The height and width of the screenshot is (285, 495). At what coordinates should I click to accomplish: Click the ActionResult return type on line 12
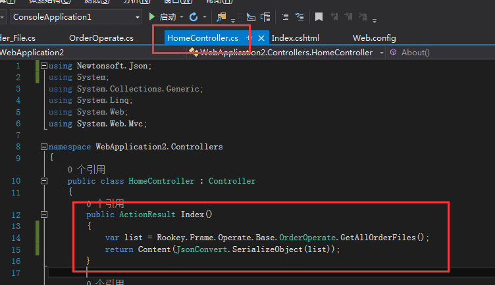pyautogui.click(x=147, y=215)
